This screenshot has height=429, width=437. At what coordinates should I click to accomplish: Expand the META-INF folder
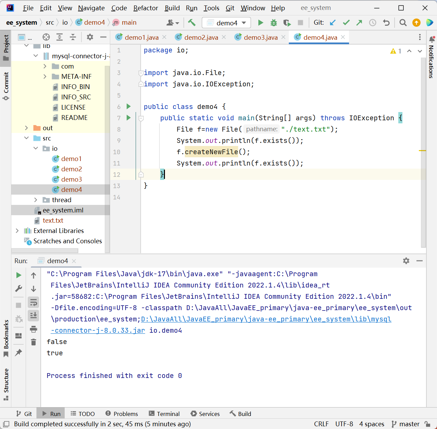(x=45, y=76)
